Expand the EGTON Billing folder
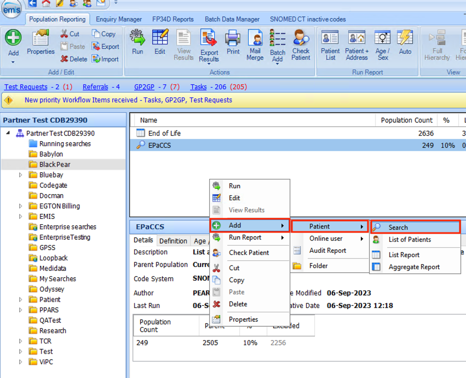The image size is (466, 378). coord(20,206)
